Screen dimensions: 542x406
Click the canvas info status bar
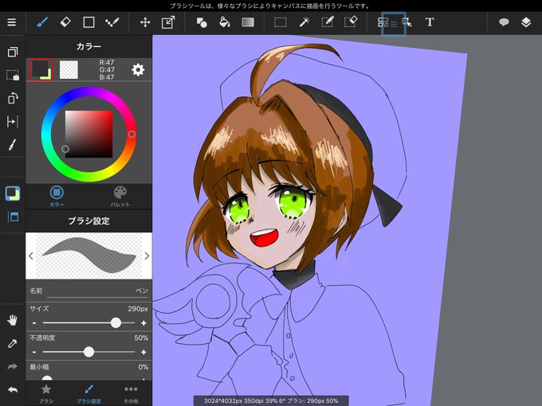(x=271, y=400)
